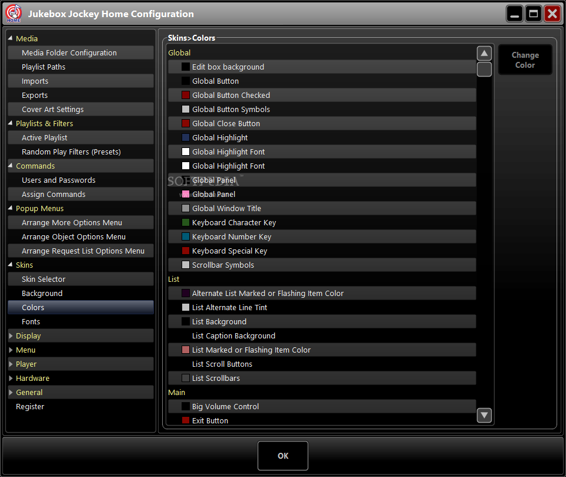
Task: Minimize the configuration window
Action: click(515, 14)
